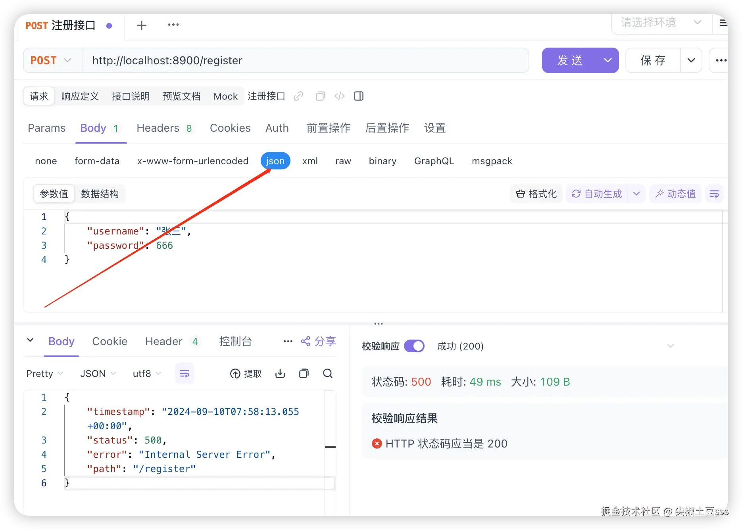Open the Pretty format dropdown
This screenshot has height=530, width=742.
[44, 374]
